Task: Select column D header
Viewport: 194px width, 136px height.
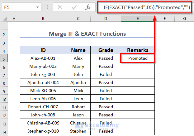Action: 106,19
